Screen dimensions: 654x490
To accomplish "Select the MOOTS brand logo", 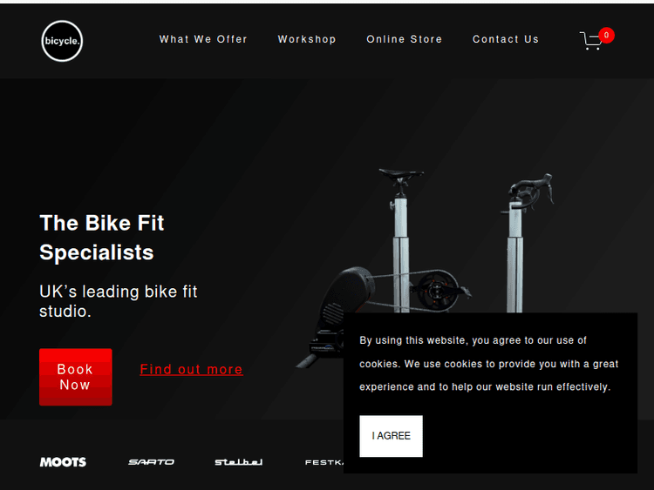I will tap(63, 462).
